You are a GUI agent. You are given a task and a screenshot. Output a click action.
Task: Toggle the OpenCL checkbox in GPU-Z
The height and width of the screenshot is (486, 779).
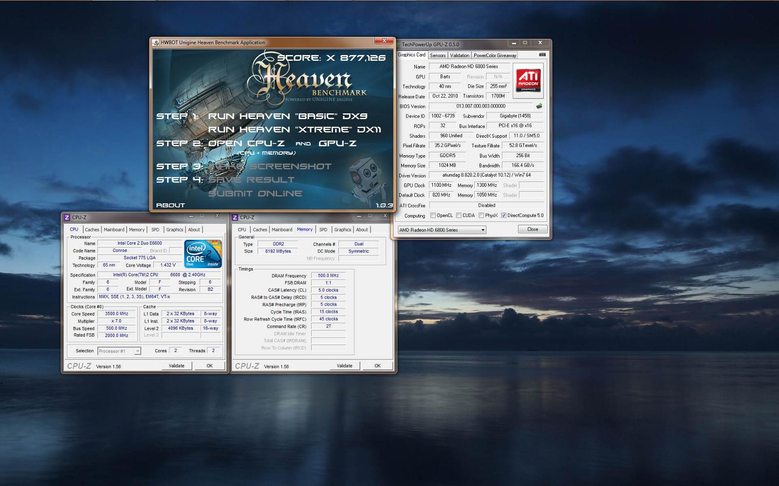click(433, 216)
